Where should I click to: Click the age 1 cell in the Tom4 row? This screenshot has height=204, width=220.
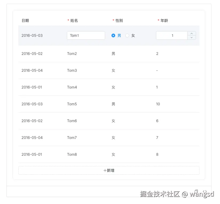tap(157, 87)
